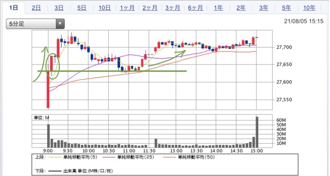This screenshot has height=176, width=330.
Task: Click the 27,550 price axis label
Action: point(284,100)
